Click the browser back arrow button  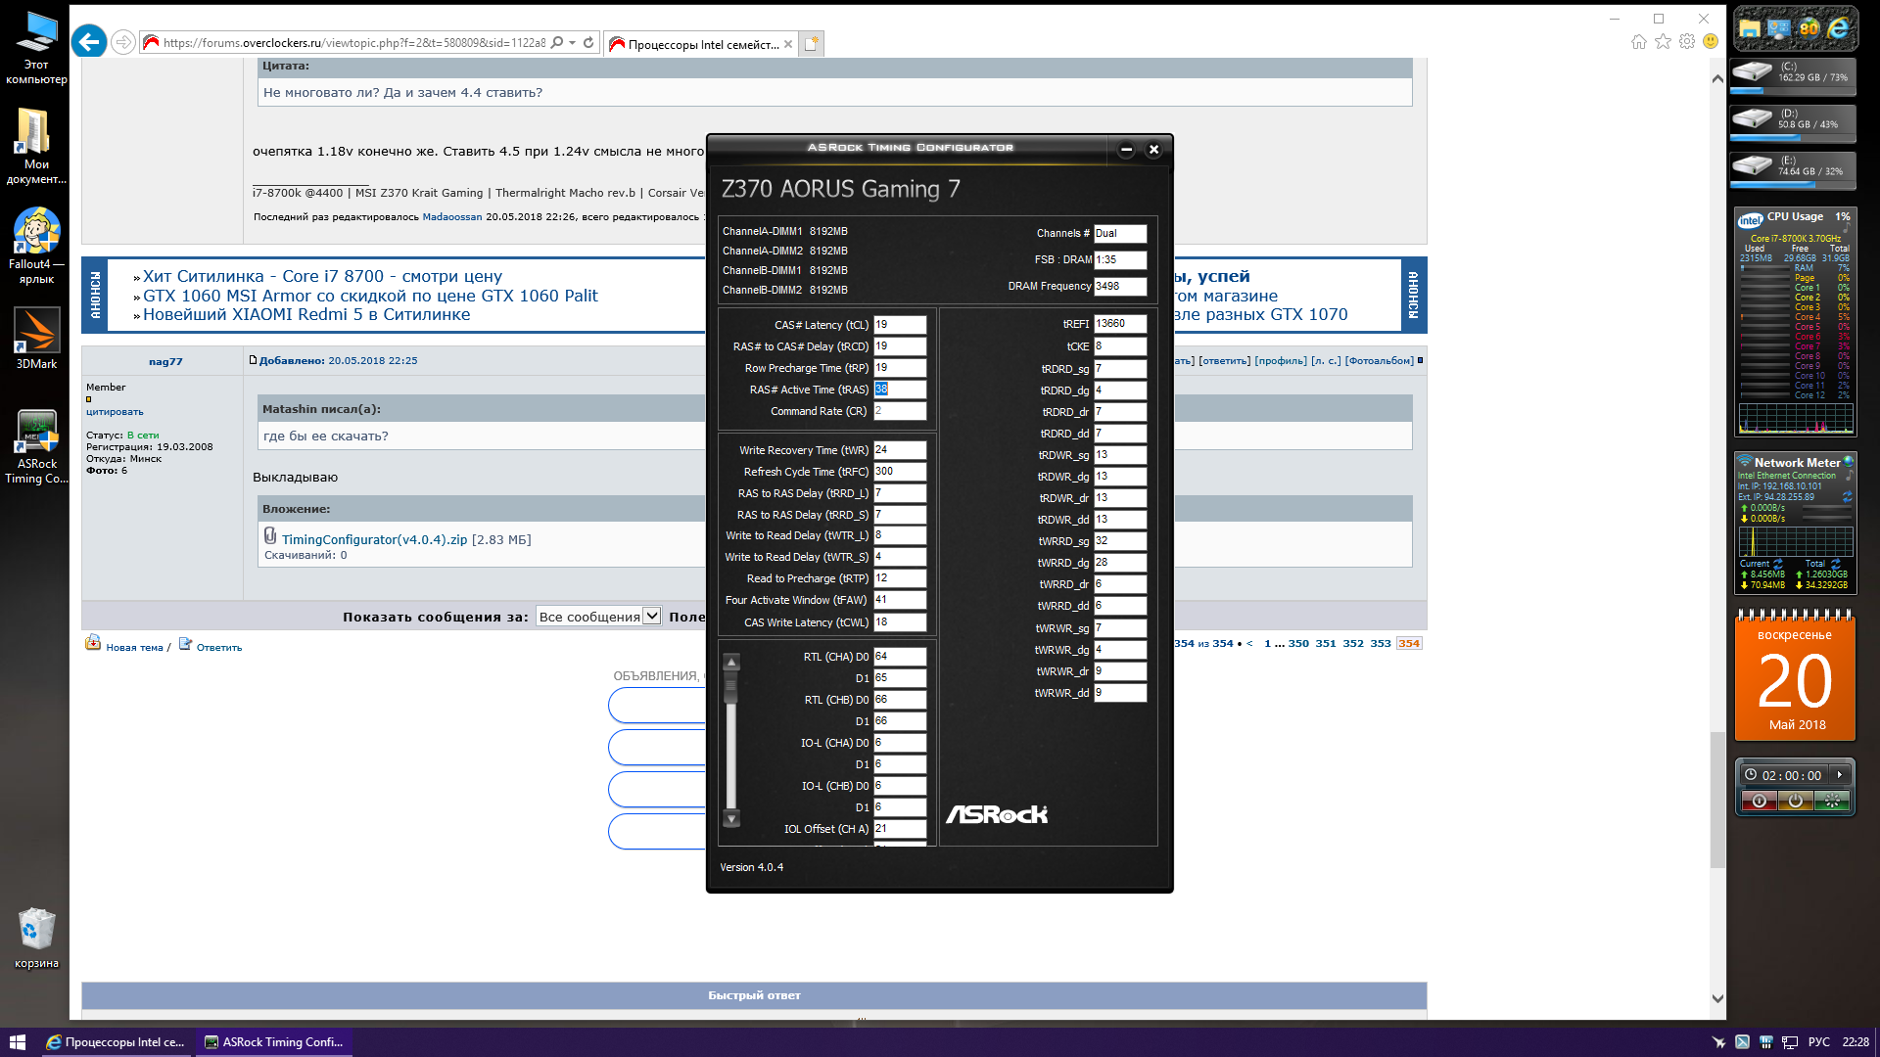89,42
